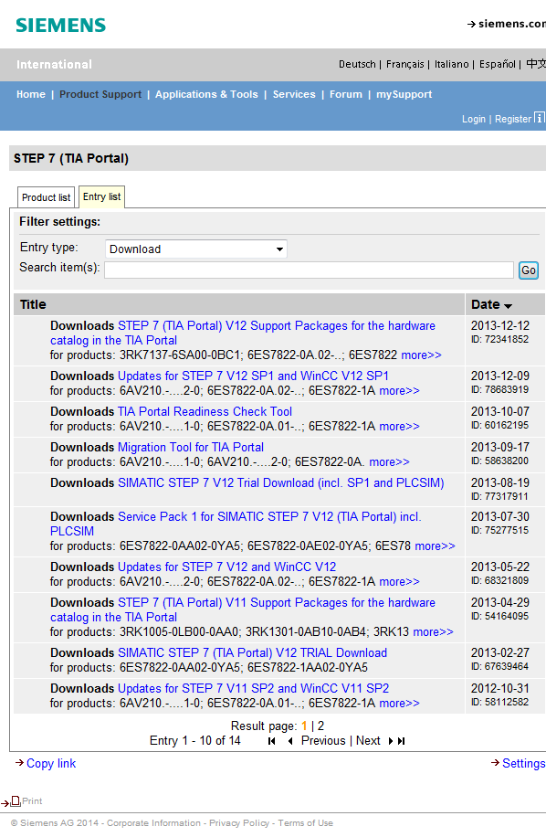Open mySupport section
The width and height of the screenshot is (546, 837).
point(404,94)
